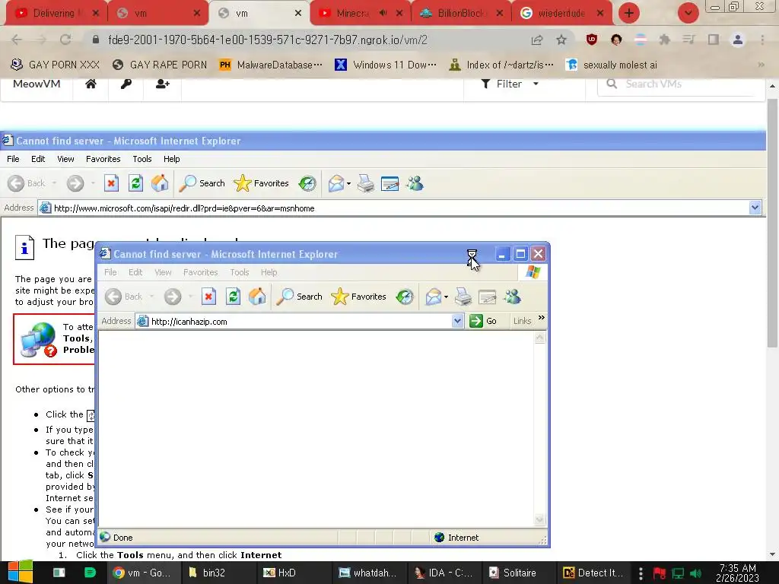Viewport: 779px width, 584px height.
Task: Expand address dropdown in background IE window
Action: click(755, 208)
